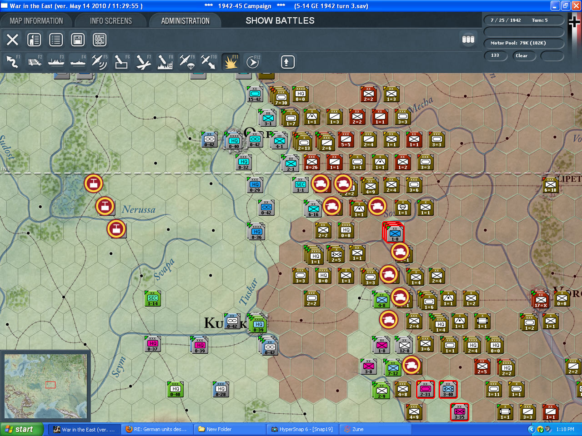Open New Folder from the taskbar

(230, 429)
